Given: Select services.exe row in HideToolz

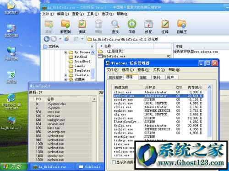Looking at the screenshot, I should click(x=61, y=124).
